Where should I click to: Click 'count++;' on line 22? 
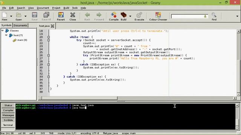pyautogui.click(x=90, y=43)
